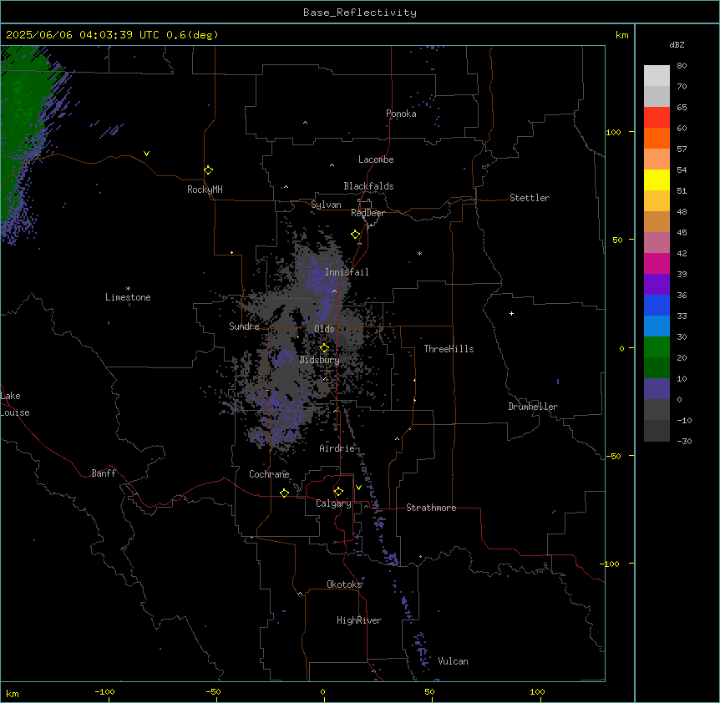The image size is (720, 703).
Task: Click the purple echo cluster near Innisfail
Action: pos(319,287)
